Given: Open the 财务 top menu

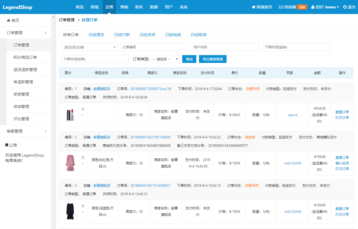Looking at the screenshot, I should coord(139,7).
